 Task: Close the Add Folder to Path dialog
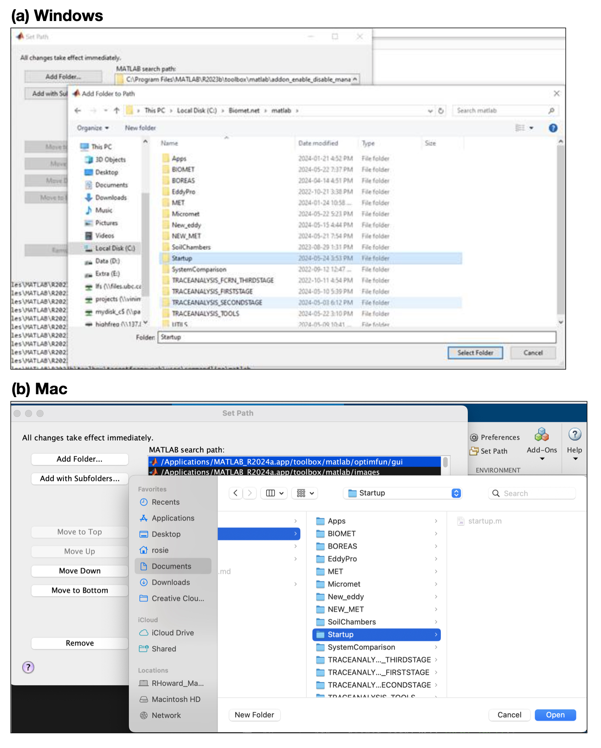point(557,94)
